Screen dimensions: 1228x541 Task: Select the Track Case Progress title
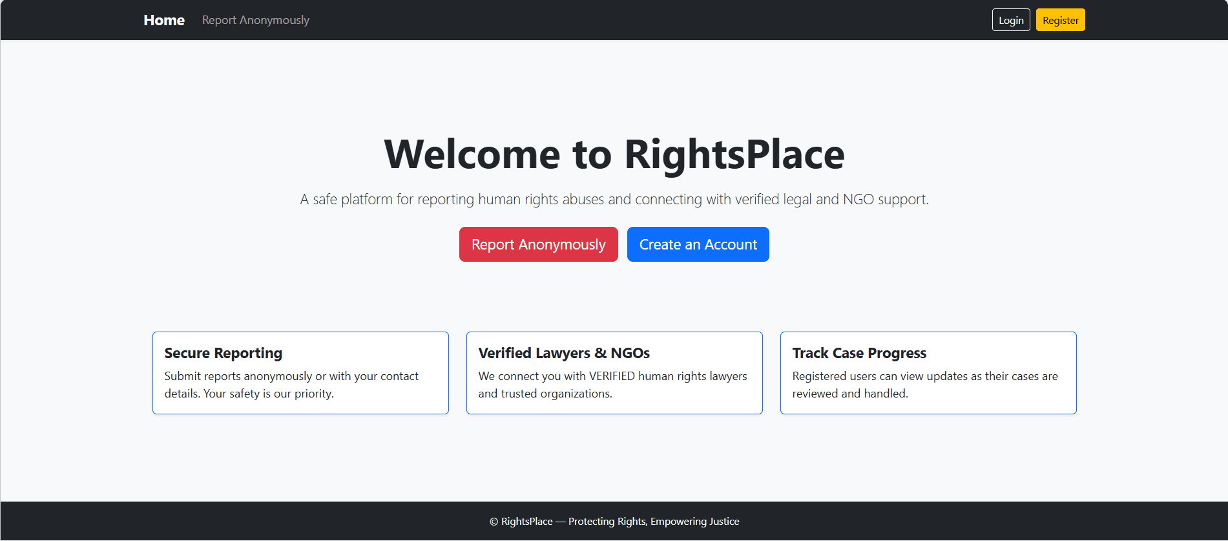point(859,353)
